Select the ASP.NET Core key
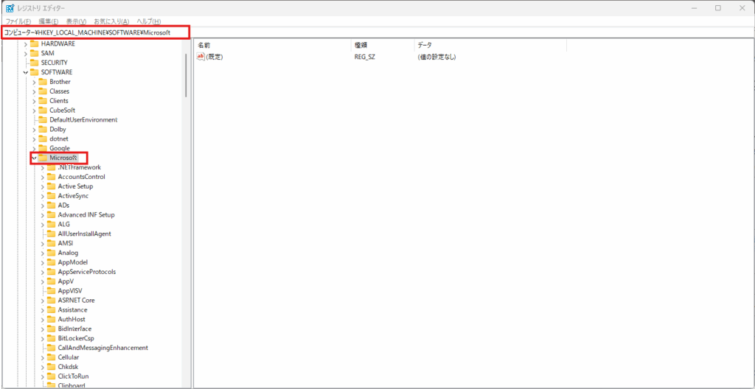 (76, 300)
